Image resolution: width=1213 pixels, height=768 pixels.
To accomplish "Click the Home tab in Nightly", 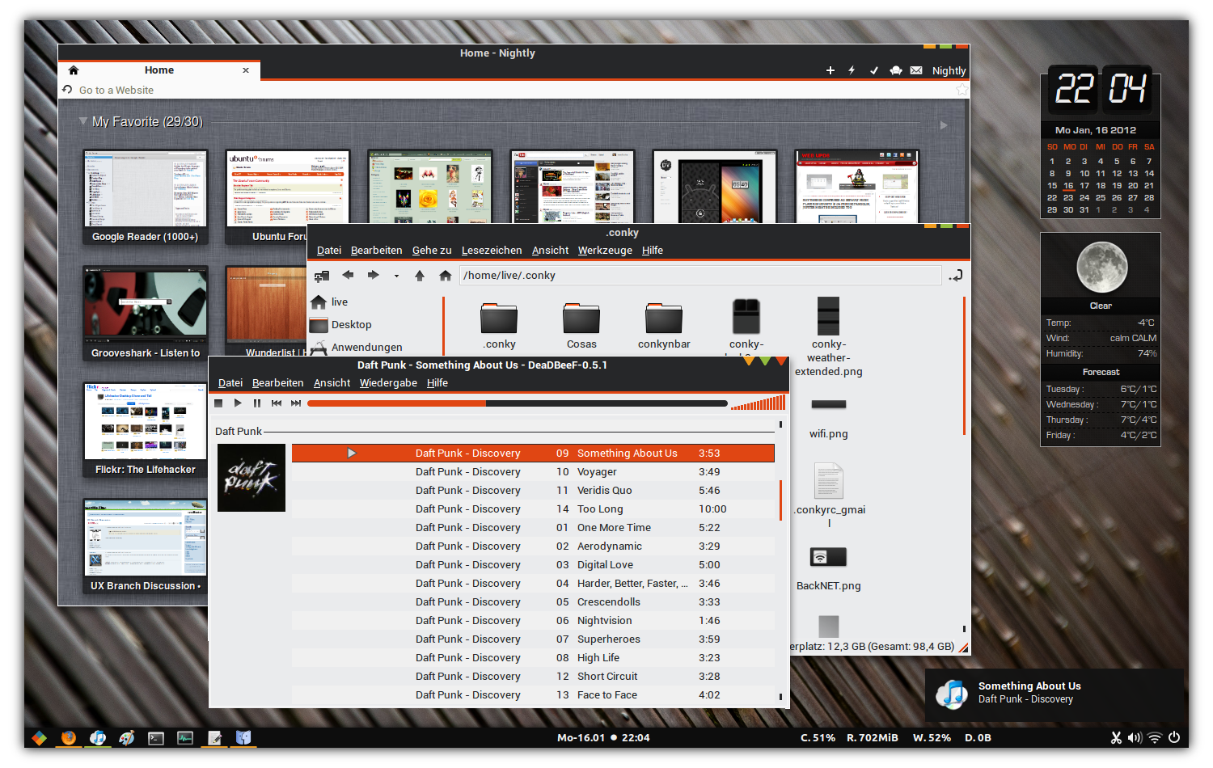I will pos(159,70).
